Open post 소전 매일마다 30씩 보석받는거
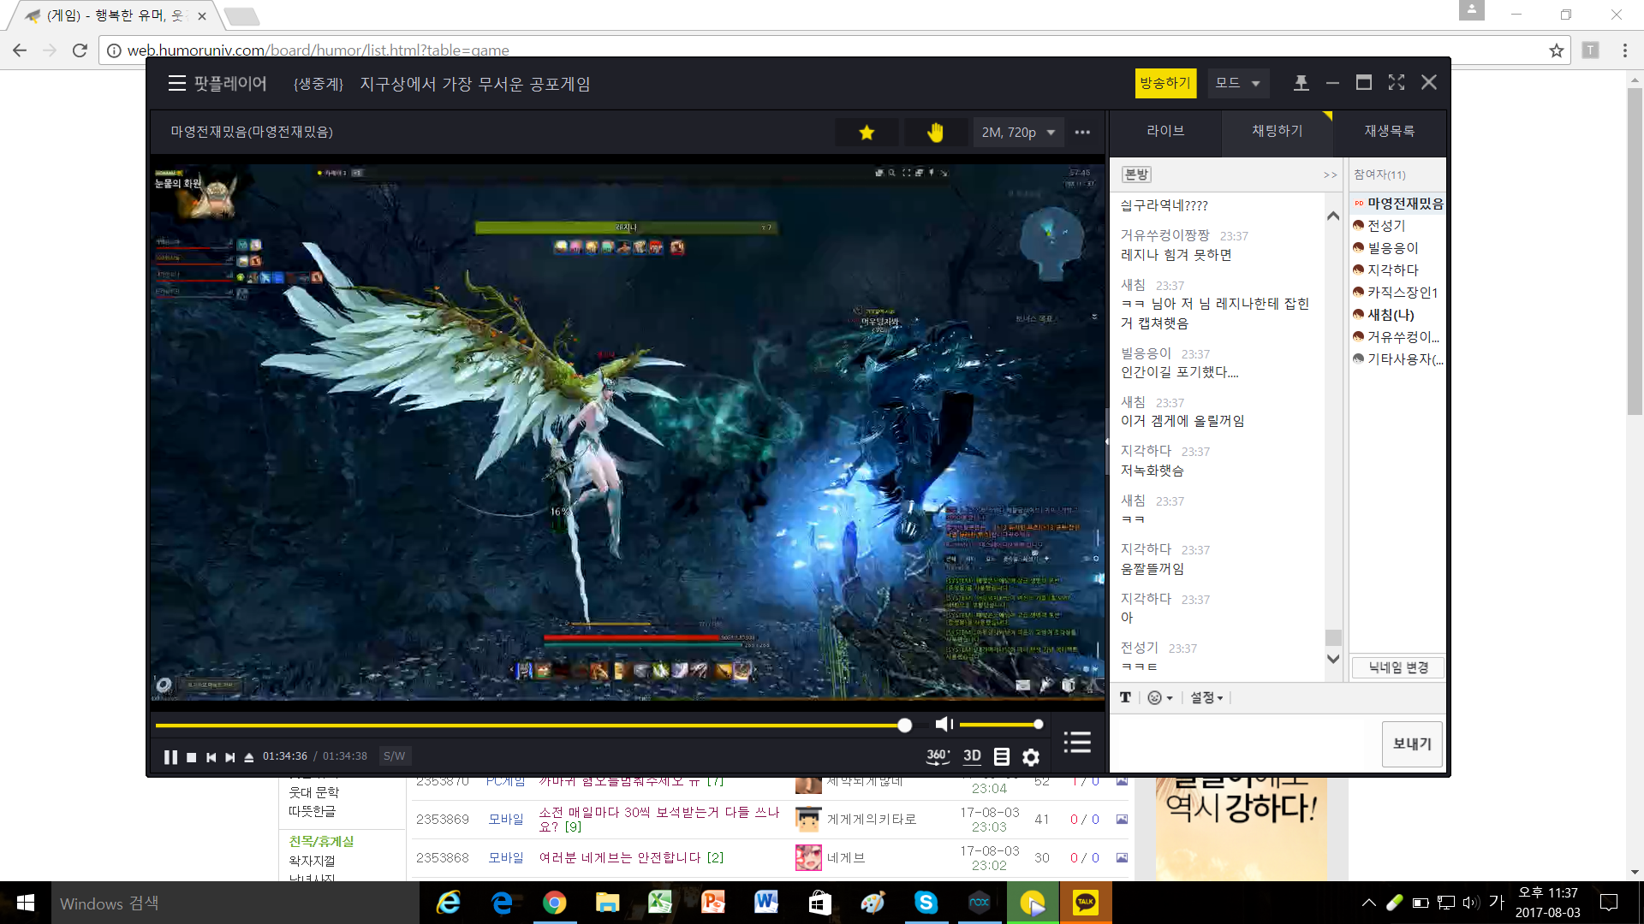 pos(658,819)
